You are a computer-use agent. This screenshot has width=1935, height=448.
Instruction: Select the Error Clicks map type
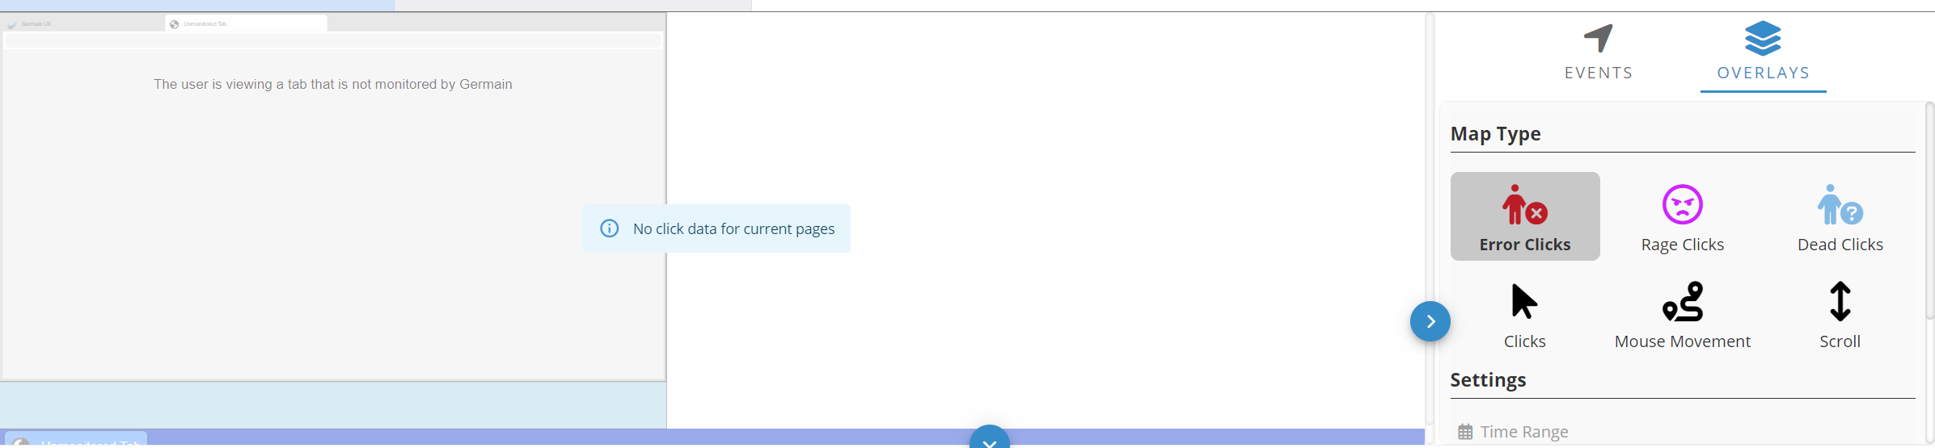[1524, 216]
